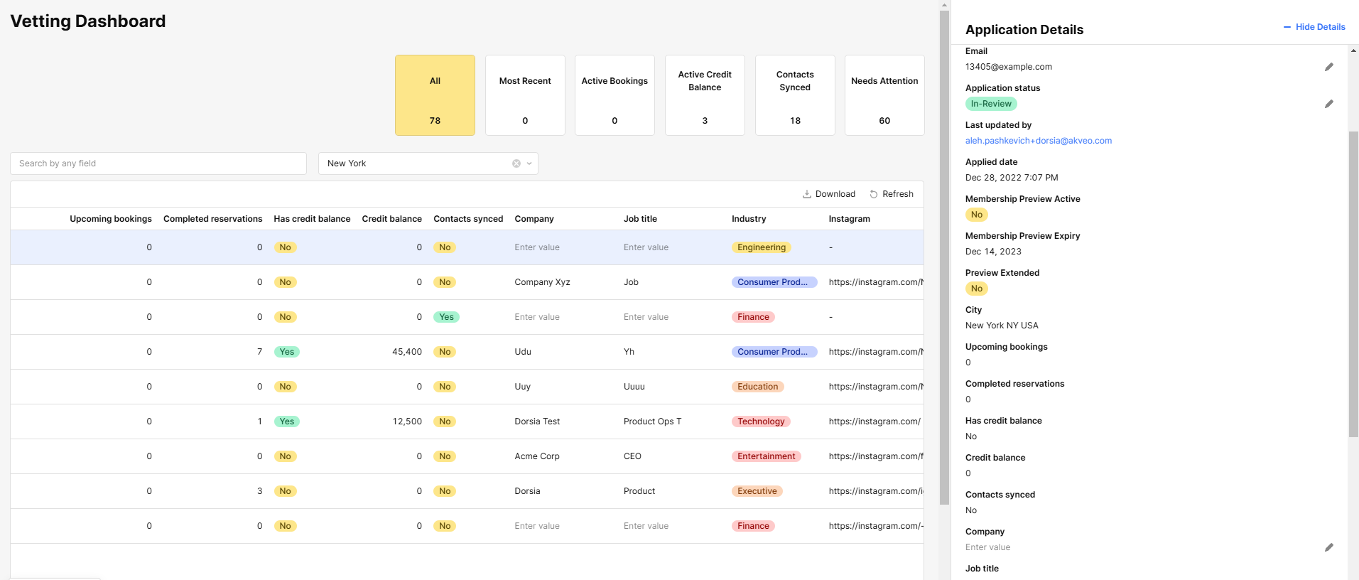
Task: Select the Needs Attention filter card
Action: tap(884, 95)
